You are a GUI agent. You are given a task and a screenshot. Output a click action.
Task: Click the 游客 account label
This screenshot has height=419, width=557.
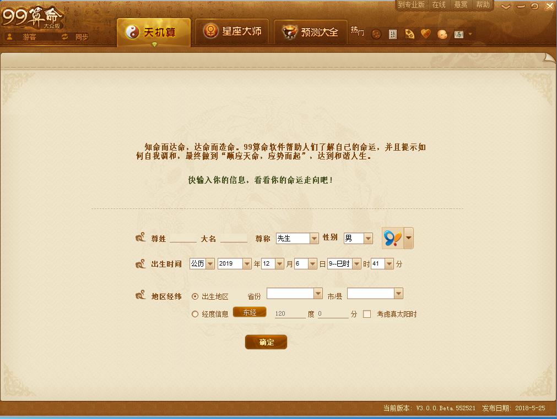(29, 37)
